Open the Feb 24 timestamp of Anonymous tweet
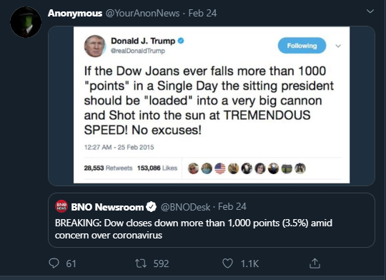The width and height of the screenshot is (386, 280). pyautogui.click(x=202, y=13)
